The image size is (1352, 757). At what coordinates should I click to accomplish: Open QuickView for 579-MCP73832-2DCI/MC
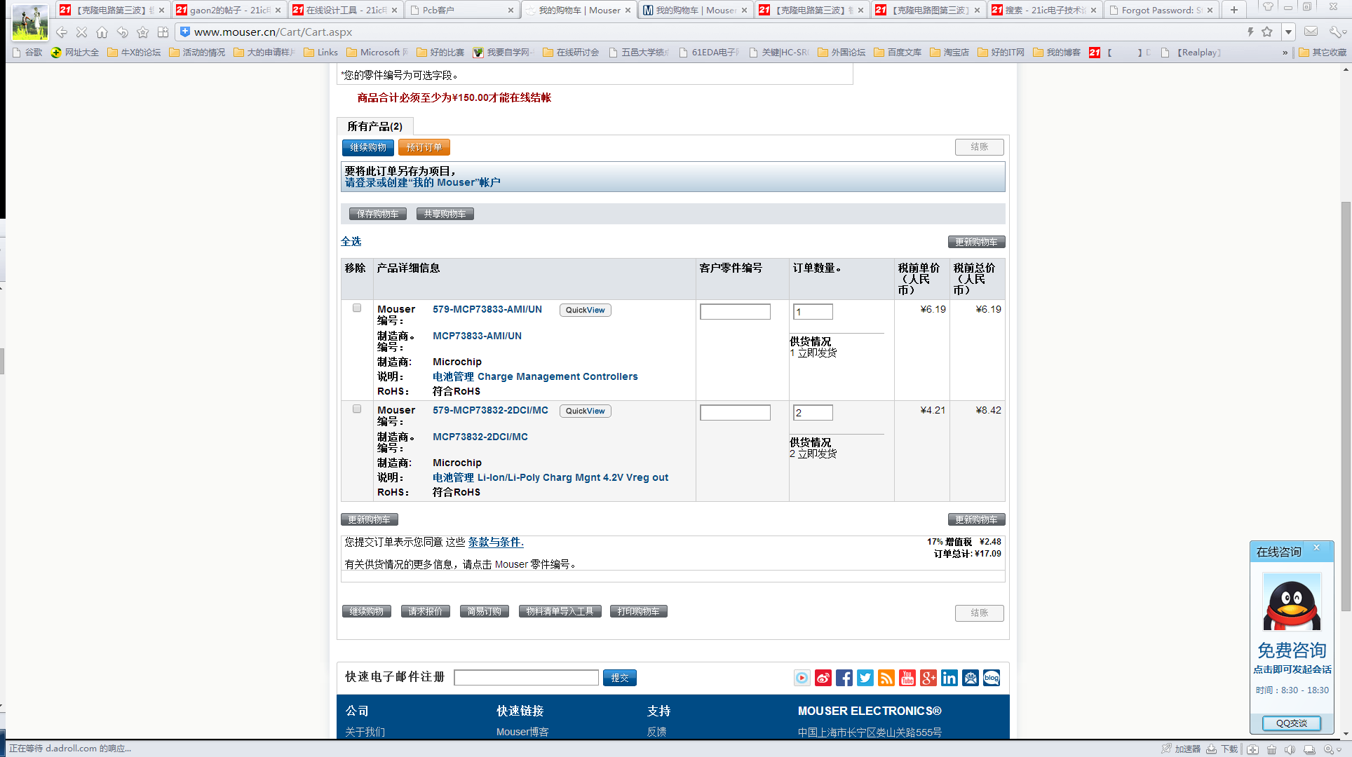pos(586,411)
